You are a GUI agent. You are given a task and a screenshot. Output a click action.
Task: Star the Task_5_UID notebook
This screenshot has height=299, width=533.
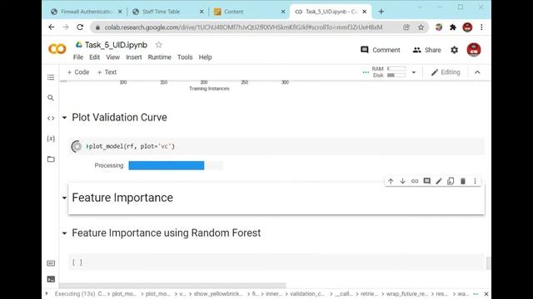click(x=158, y=45)
